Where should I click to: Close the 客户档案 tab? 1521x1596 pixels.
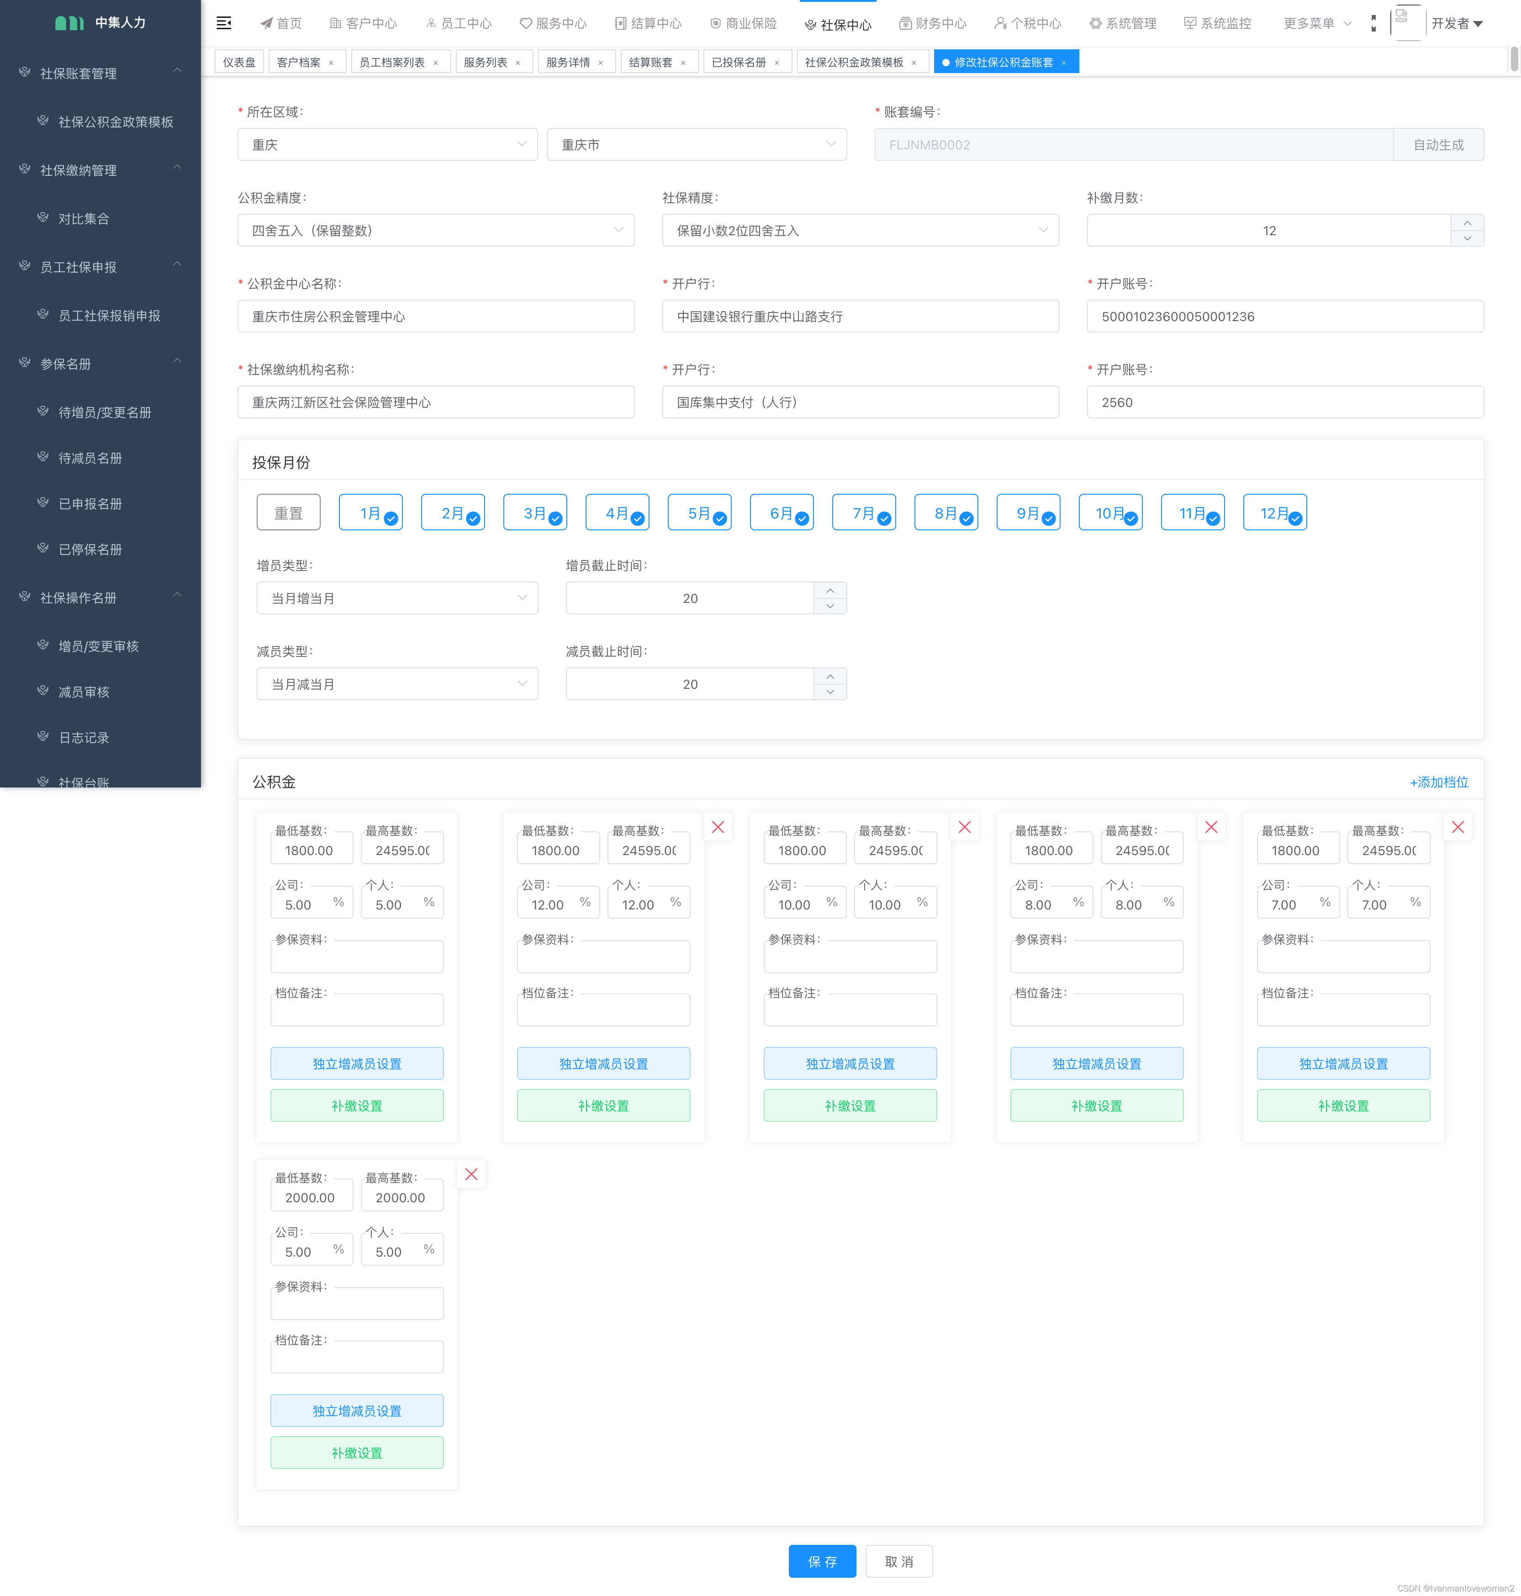pyautogui.click(x=331, y=63)
